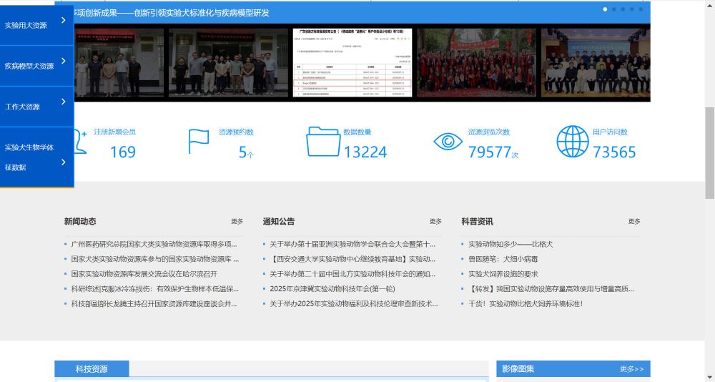715x382 pixels.
Task: Click the globe icon for 用户访问数
Action: click(x=572, y=142)
